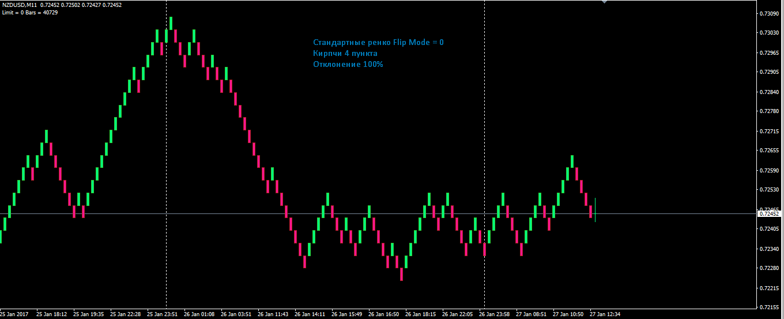Click the '26 Jan 11:43' time axis label
This screenshot has height=319, width=784.
click(x=273, y=314)
